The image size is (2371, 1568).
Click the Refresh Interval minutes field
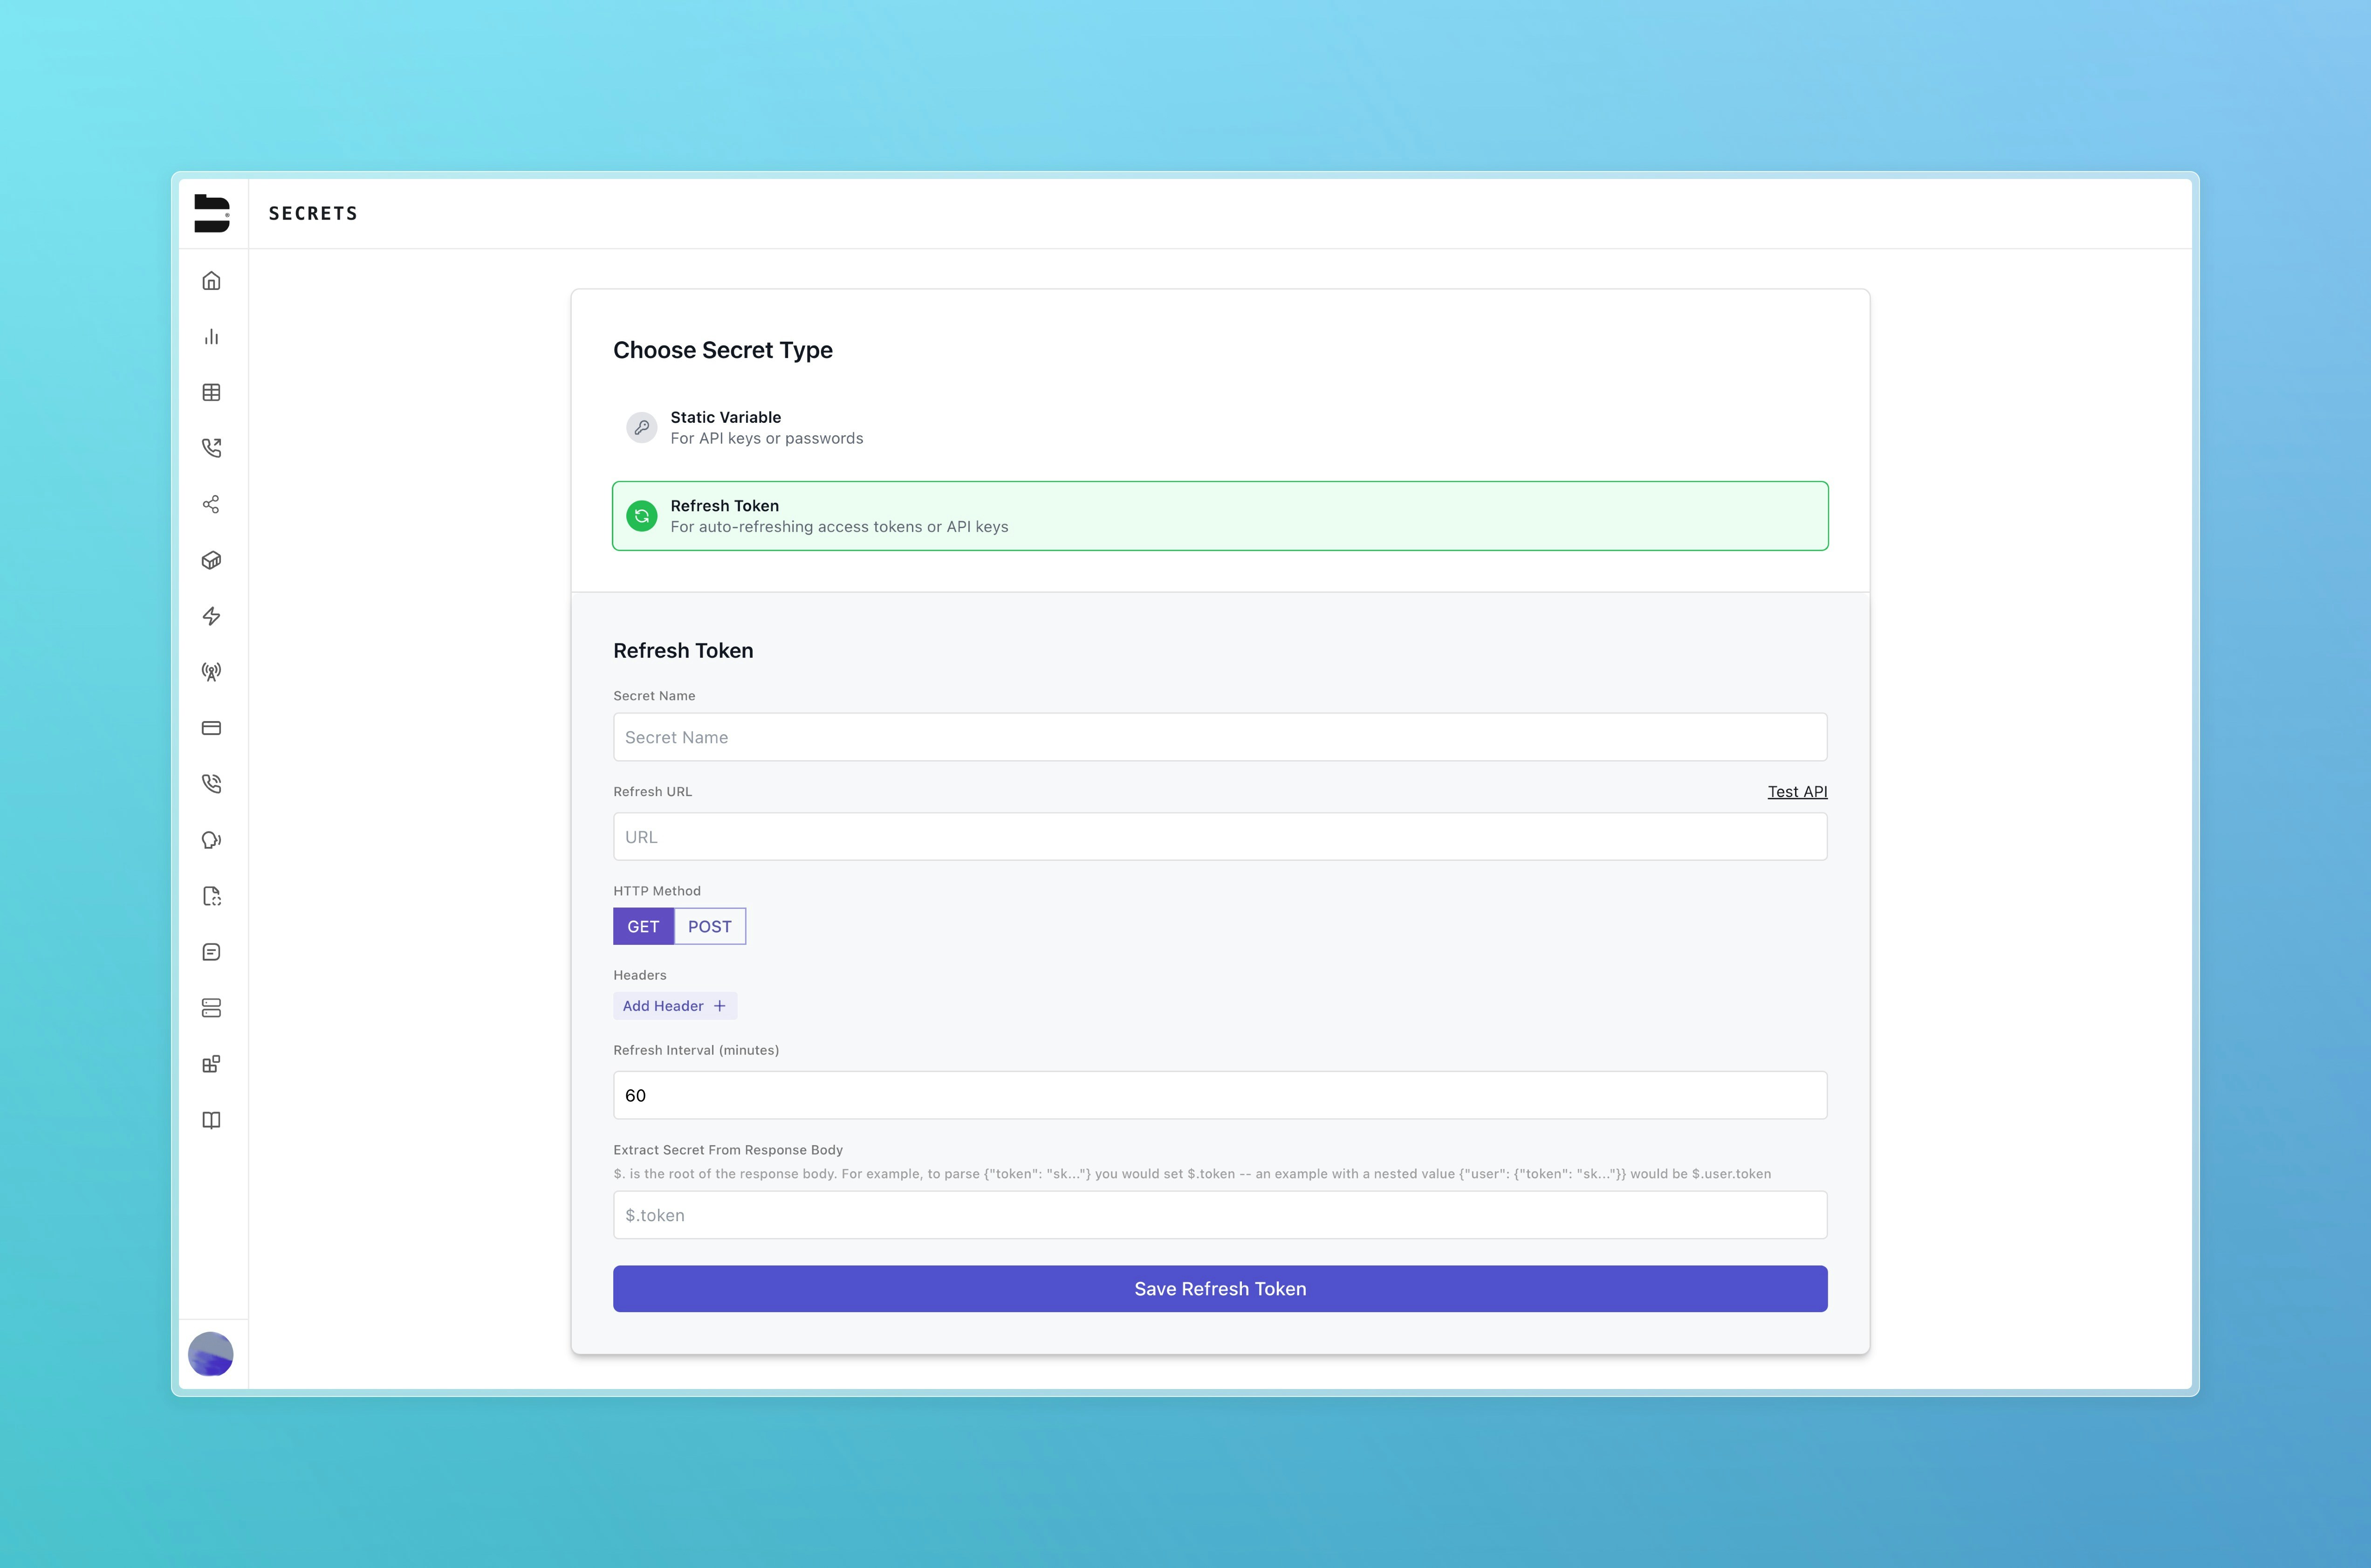point(1220,1096)
